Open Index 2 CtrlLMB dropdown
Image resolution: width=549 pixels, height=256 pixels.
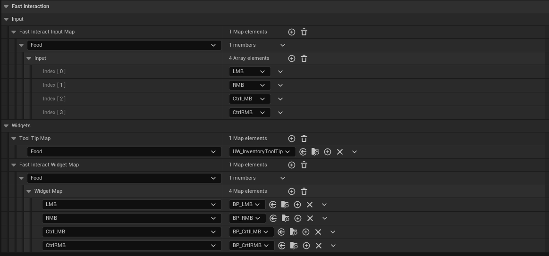(x=250, y=99)
